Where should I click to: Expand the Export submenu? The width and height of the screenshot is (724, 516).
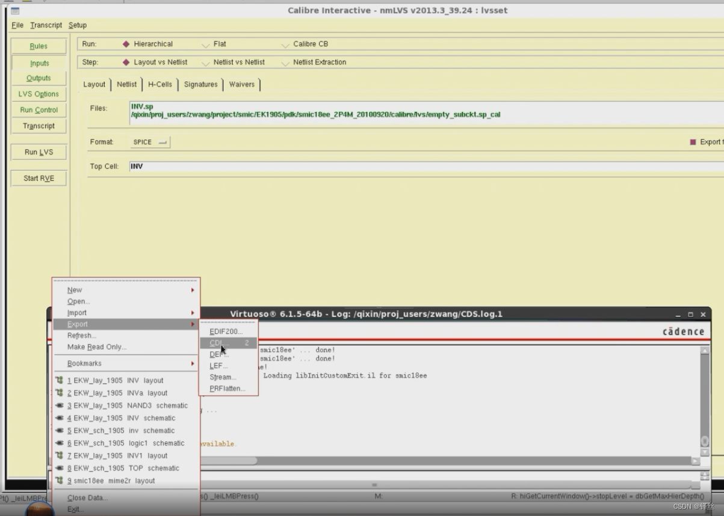pos(126,324)
